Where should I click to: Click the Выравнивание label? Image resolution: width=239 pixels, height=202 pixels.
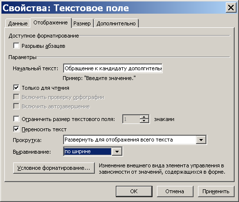coord(32,152)
